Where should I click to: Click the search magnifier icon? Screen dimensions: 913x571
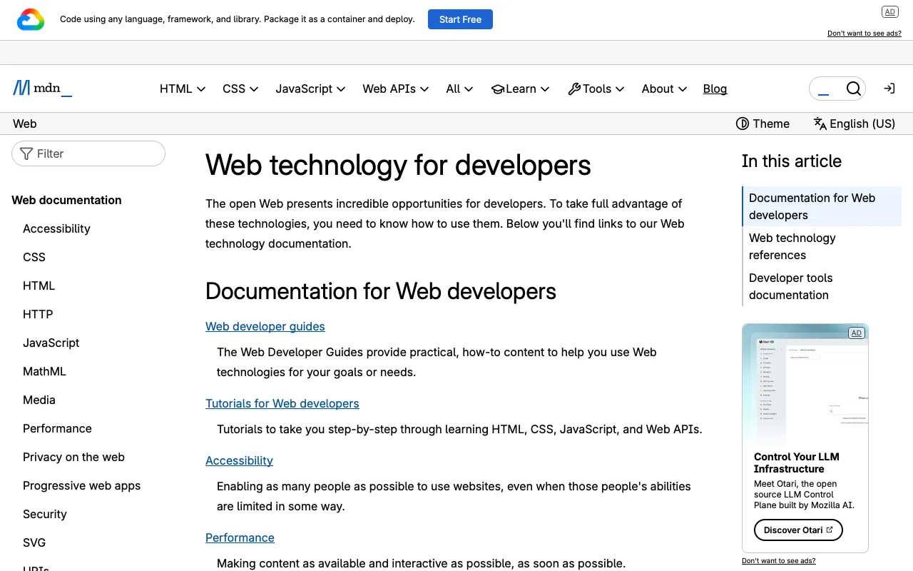pyautogui.click(x=853, y=89)
